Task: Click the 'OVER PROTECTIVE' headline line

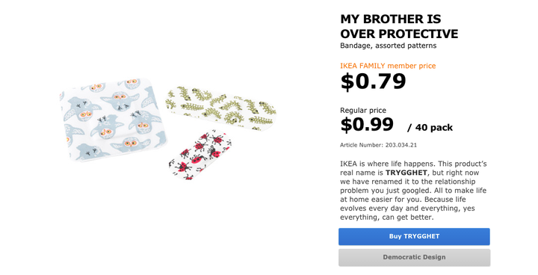Action: (x=399, y=34)
